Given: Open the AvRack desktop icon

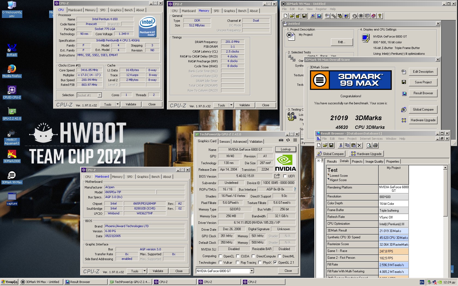Looking at the screenshot, I should click(x=12, y=50).
